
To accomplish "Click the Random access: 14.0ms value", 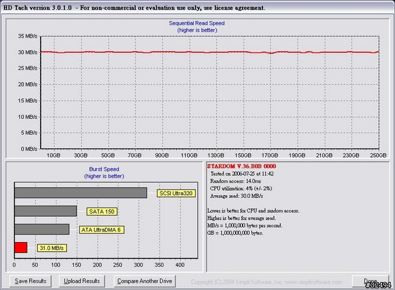I will [236, 181].
